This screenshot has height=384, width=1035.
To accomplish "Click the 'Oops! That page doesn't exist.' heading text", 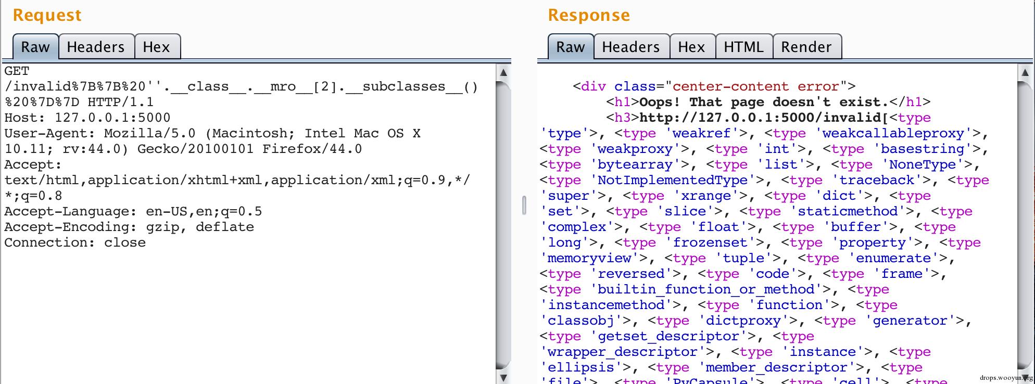I will 764,102.
